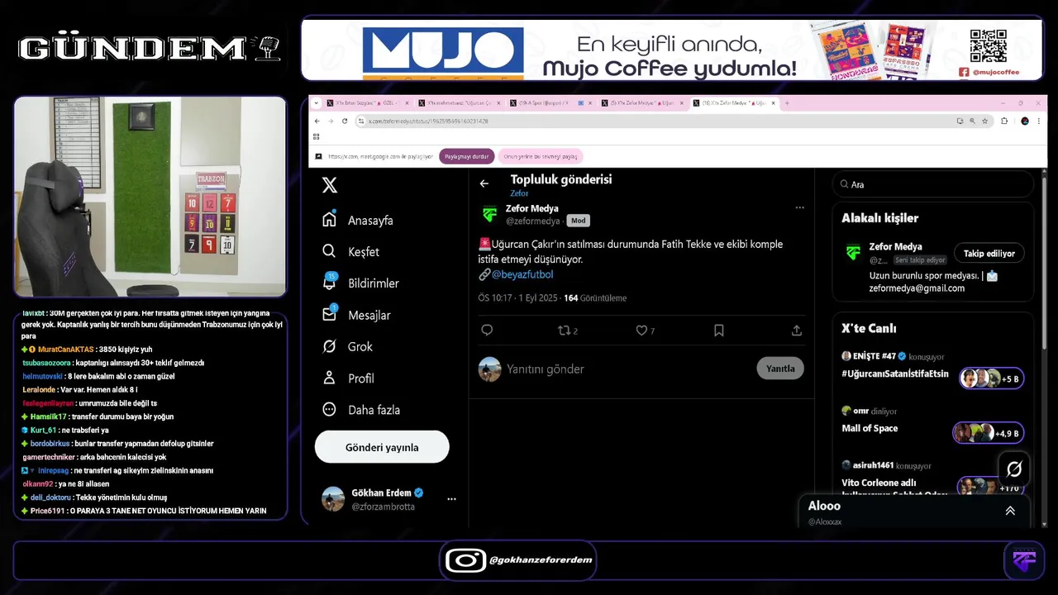
Task: Click the +5 B listener avatars badge
Action: pyautogui.click(x=992, y=378)
